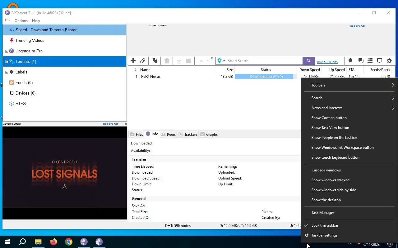Switch to the Peers tab
The width and height of the screenshot is (398, 248).
point(168,134)
